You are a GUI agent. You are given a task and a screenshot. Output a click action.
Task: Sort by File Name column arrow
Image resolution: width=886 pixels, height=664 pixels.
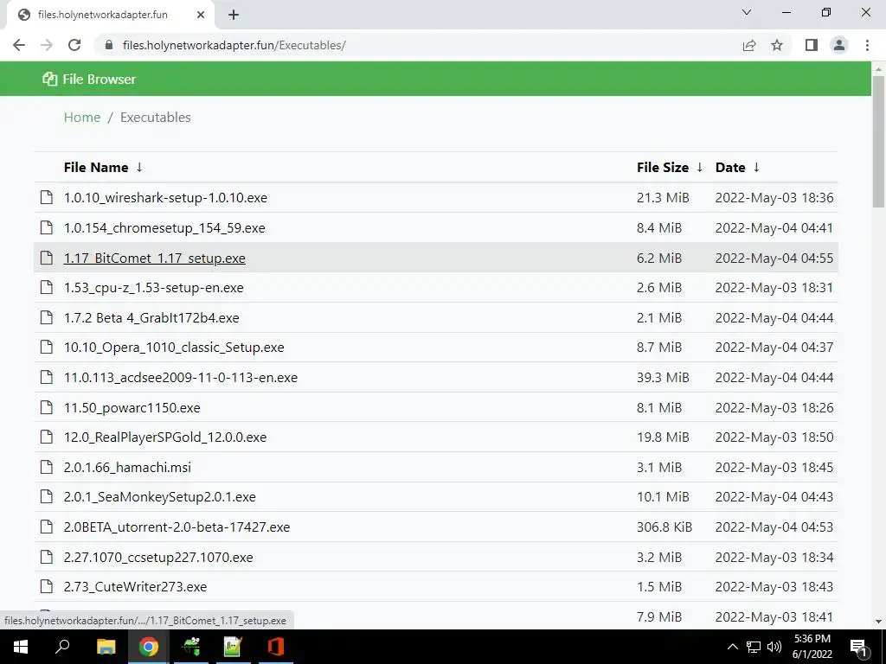point(139,167)
